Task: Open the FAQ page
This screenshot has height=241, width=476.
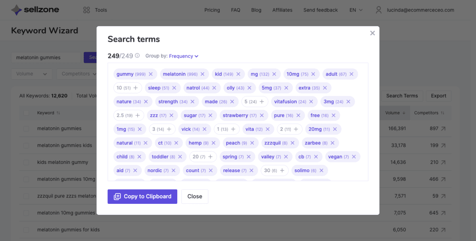Action: tap(236, 10)
